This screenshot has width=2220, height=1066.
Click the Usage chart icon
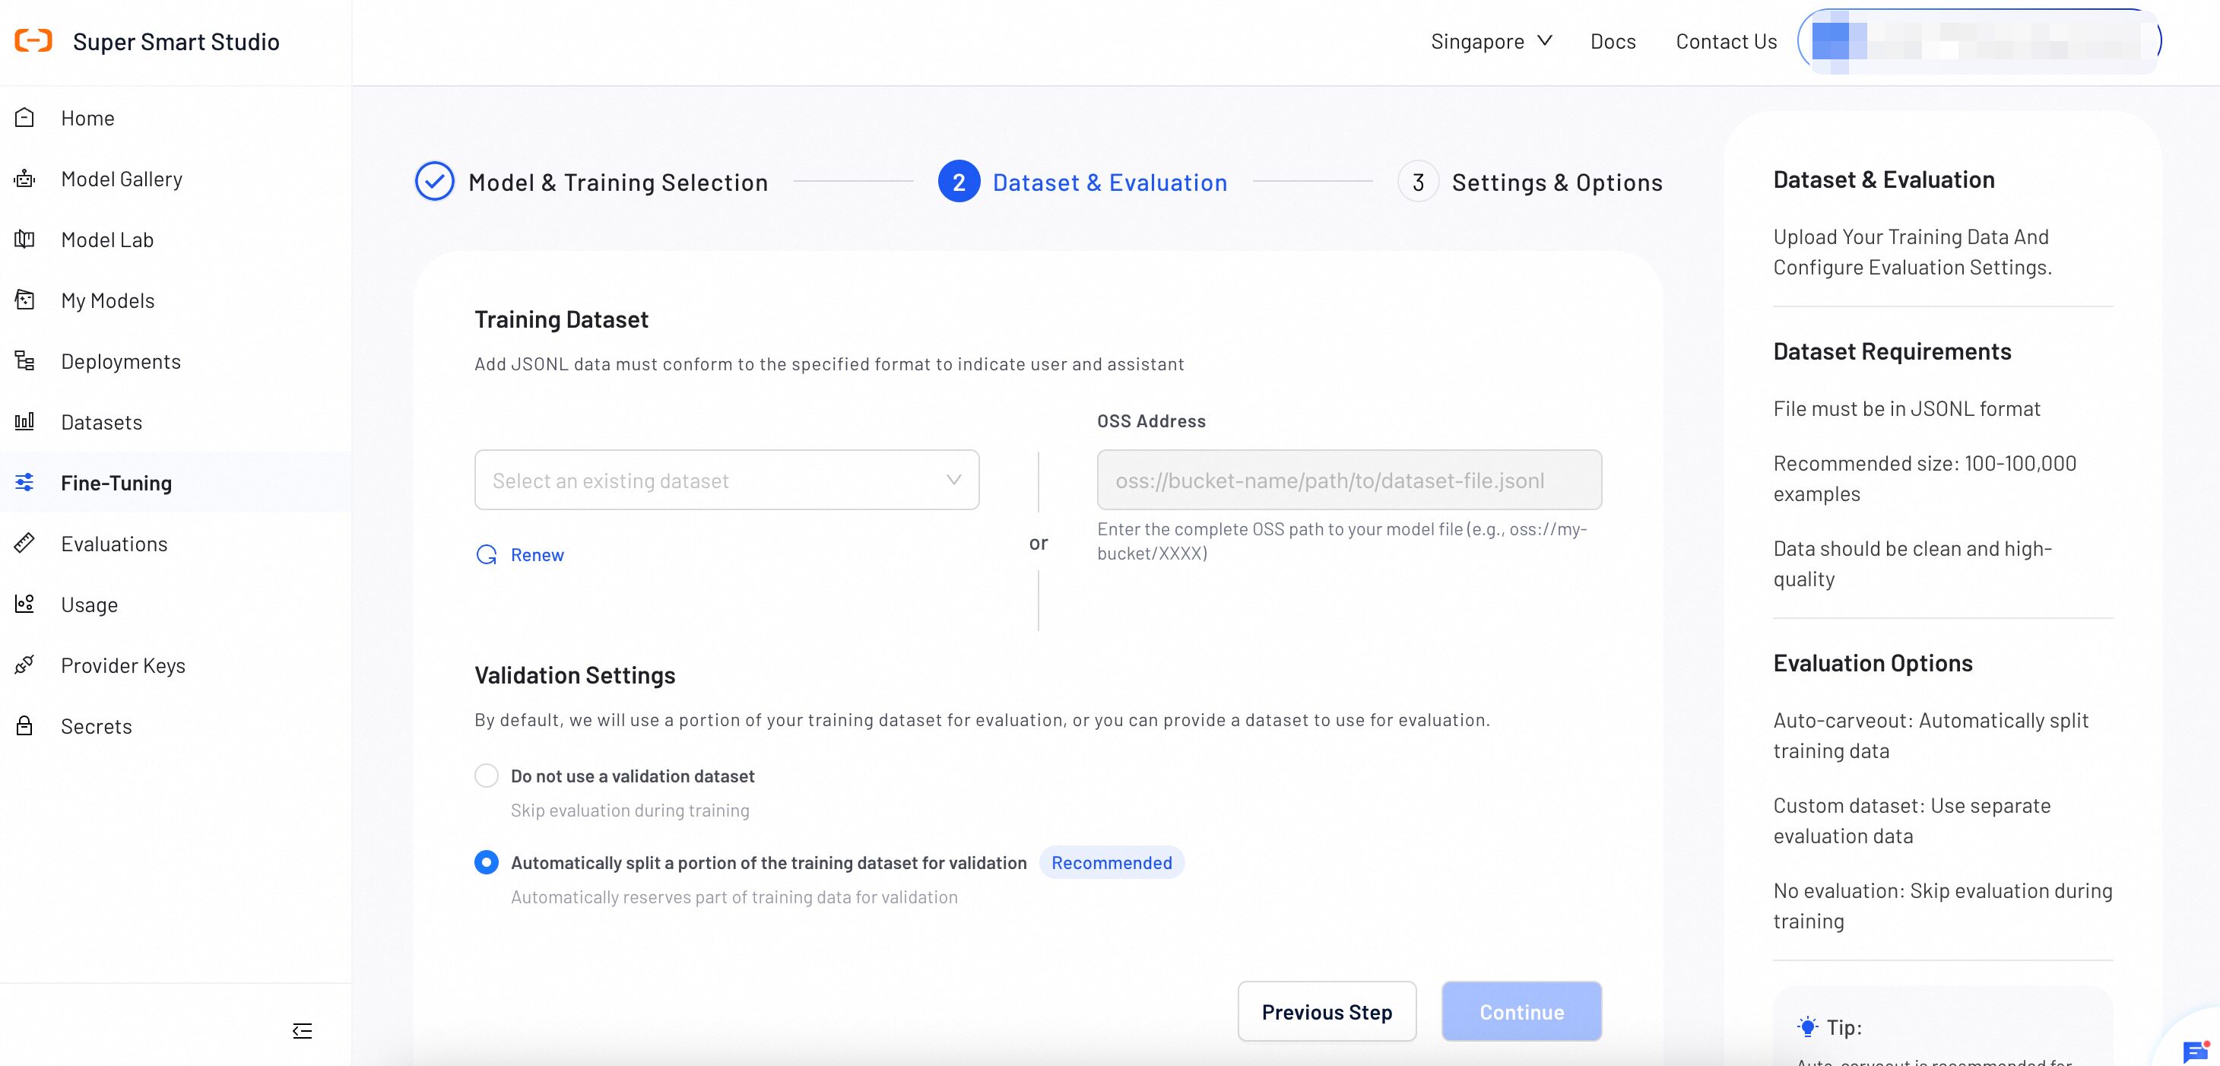(25, 603)
